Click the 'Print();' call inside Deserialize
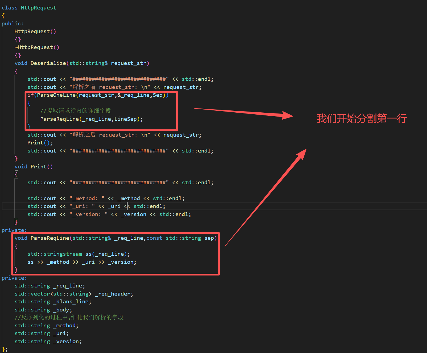427x353 pixels. click(x=40, y=143)
